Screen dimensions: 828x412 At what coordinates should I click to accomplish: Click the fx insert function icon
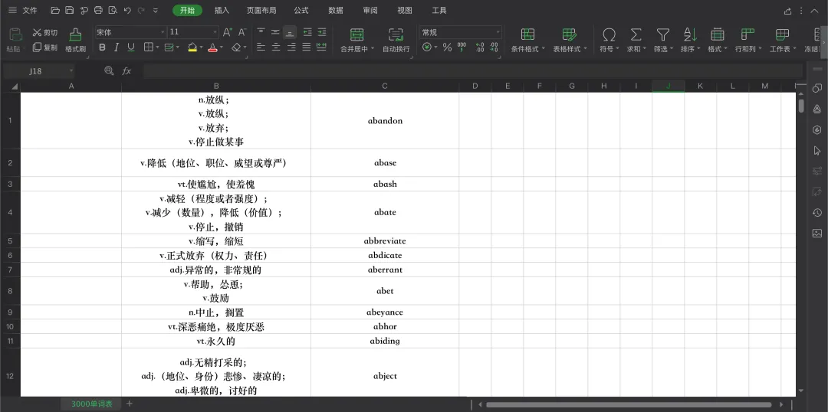[x=127, y=70]
